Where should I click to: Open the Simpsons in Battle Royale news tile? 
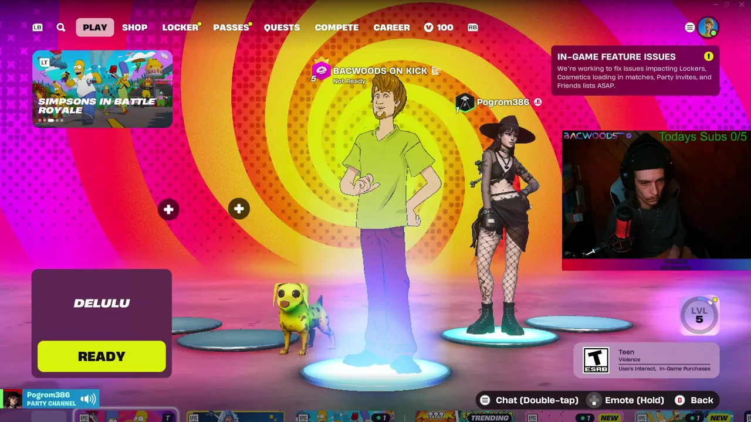103,89
